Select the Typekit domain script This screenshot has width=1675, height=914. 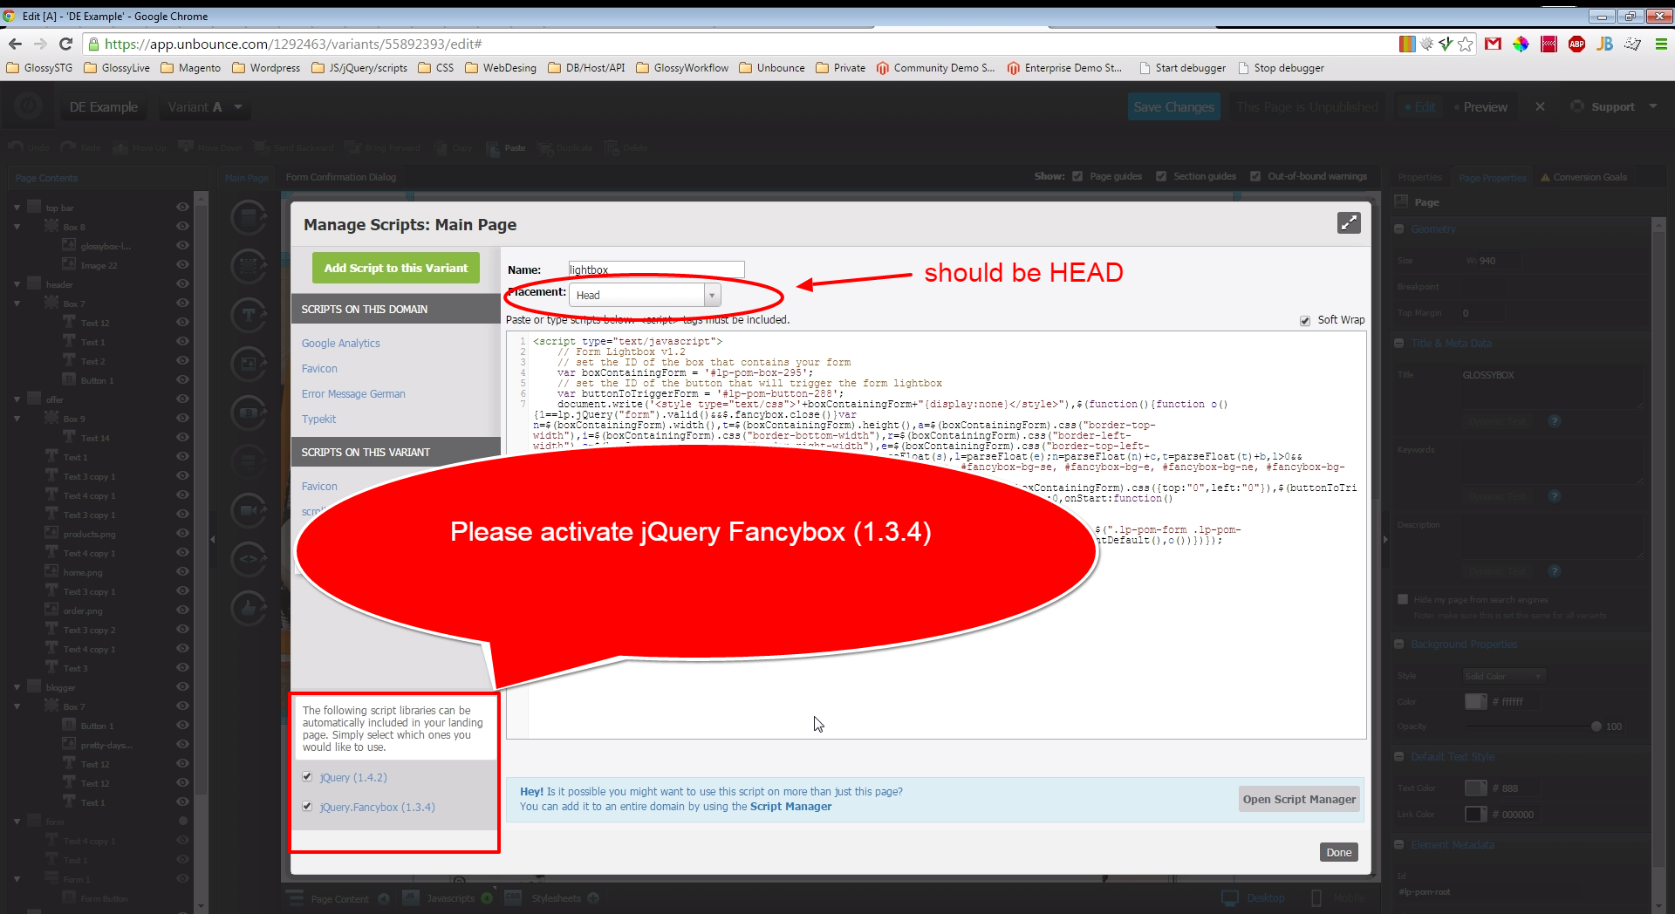coord(319,419)
